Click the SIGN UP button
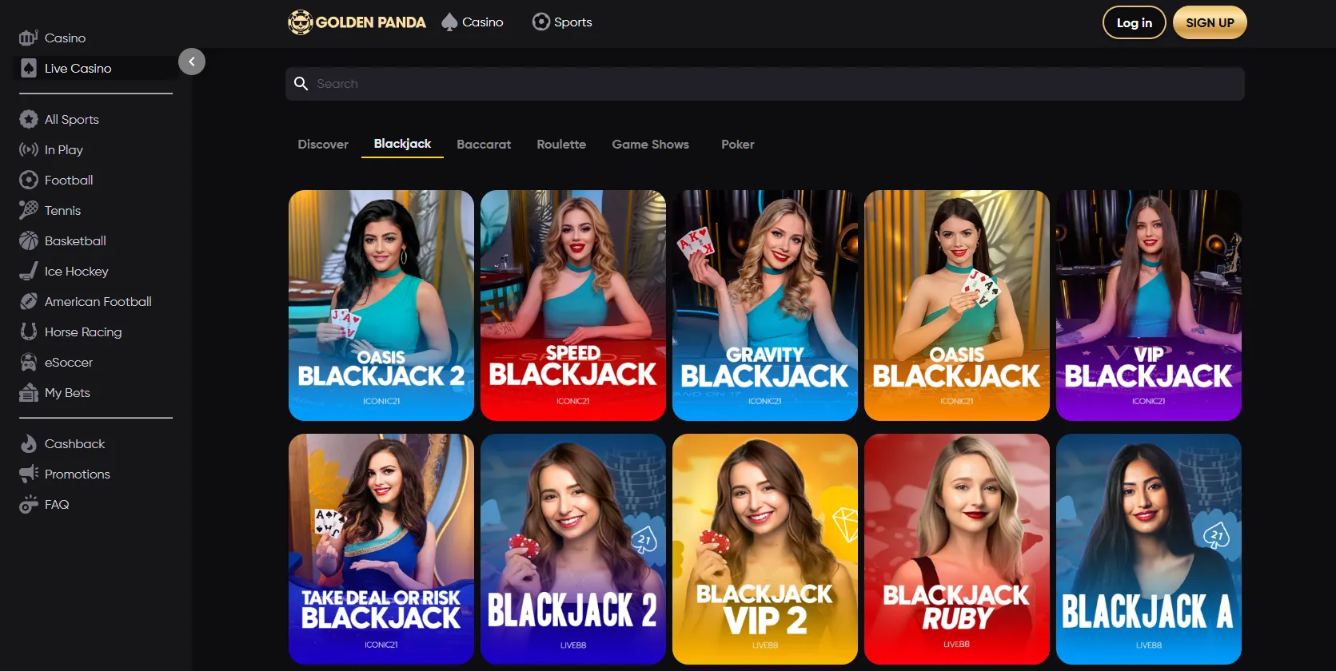Screen dimensions: 1336x671 1209,22
